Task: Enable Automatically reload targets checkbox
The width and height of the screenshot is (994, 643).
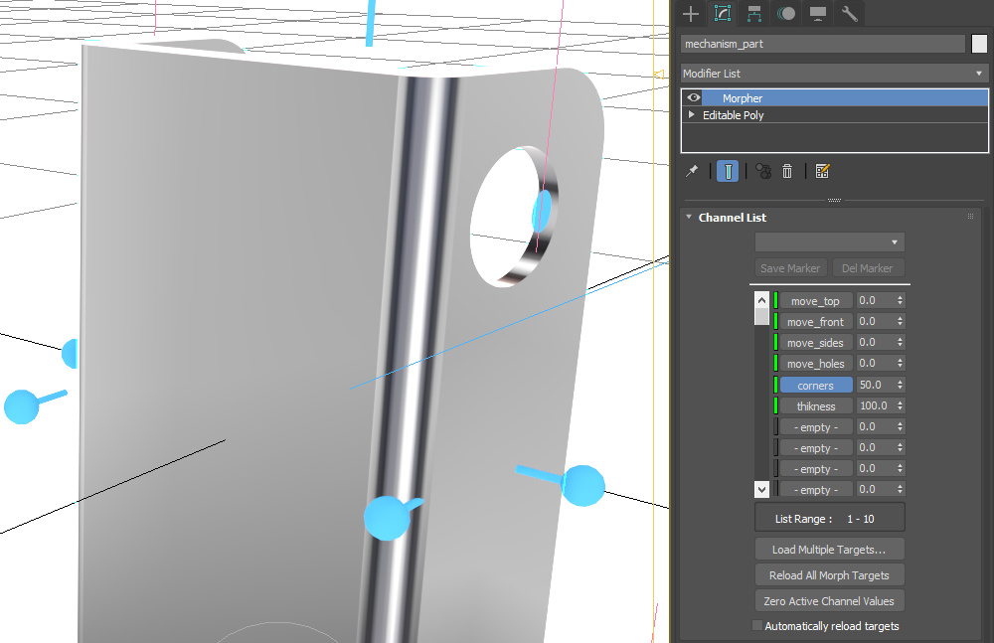Action: click(756, 625)
